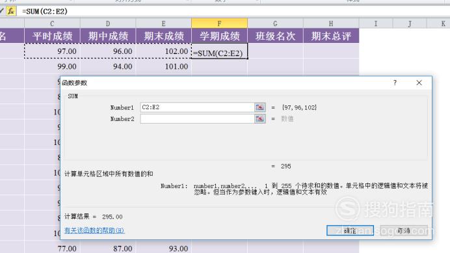The height and width of the screenshot is (253, 450).
Task: Click the 函数参数 dialog title
Action: (x=74, y=83)
